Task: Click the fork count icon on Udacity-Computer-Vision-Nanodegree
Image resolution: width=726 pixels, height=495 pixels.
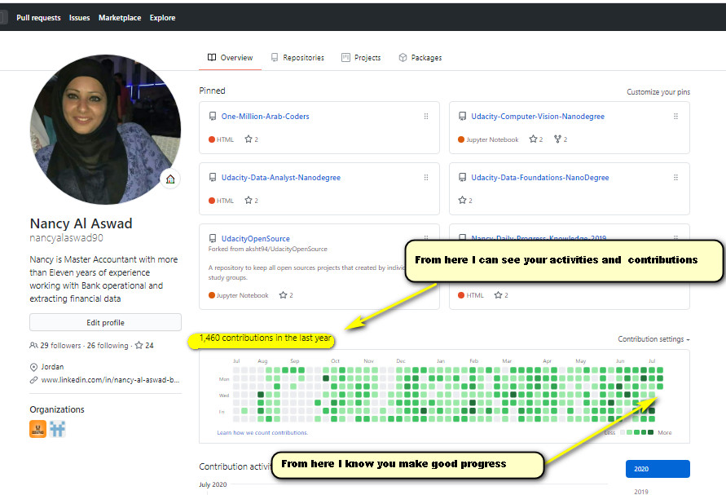Action: click(x=557, y=139)
